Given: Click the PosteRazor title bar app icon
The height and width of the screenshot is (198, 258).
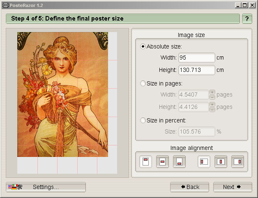Looking at the screenshot, I should point(5,5).
